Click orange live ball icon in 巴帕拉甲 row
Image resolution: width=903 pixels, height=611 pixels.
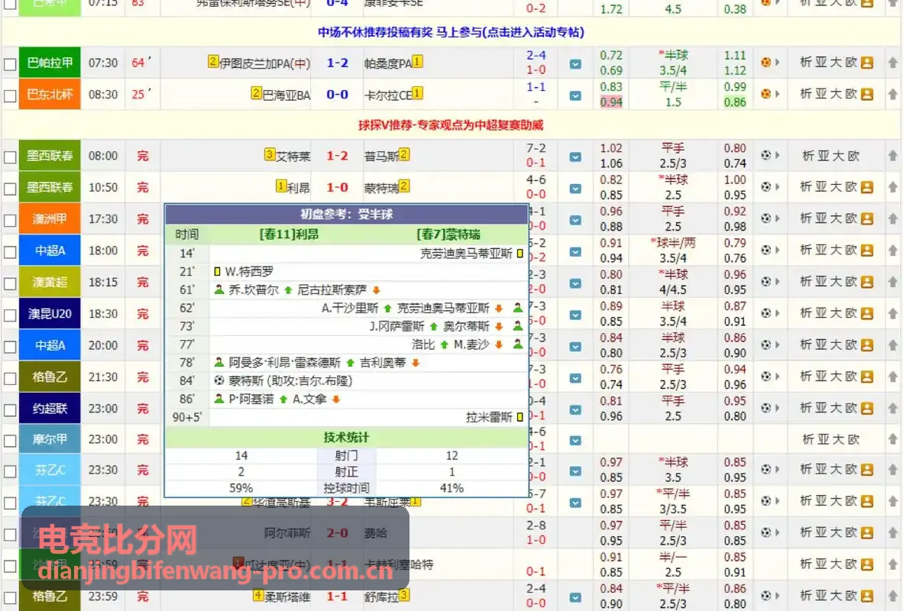(x=766, y=62)
